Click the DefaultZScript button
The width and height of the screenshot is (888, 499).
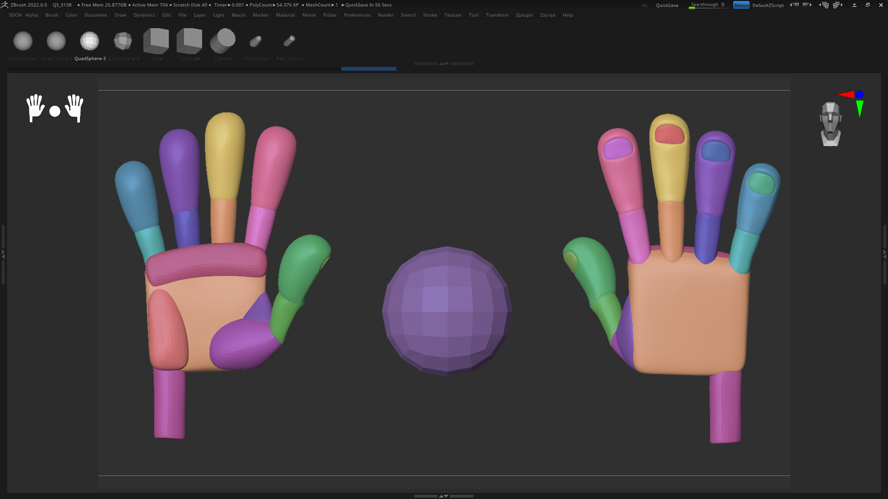768,5
